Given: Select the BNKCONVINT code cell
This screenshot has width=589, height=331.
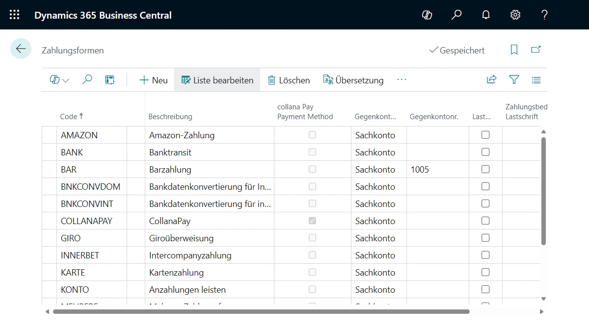Looking at the screenshot, I should pyautogui.click(x=92, y=204).
